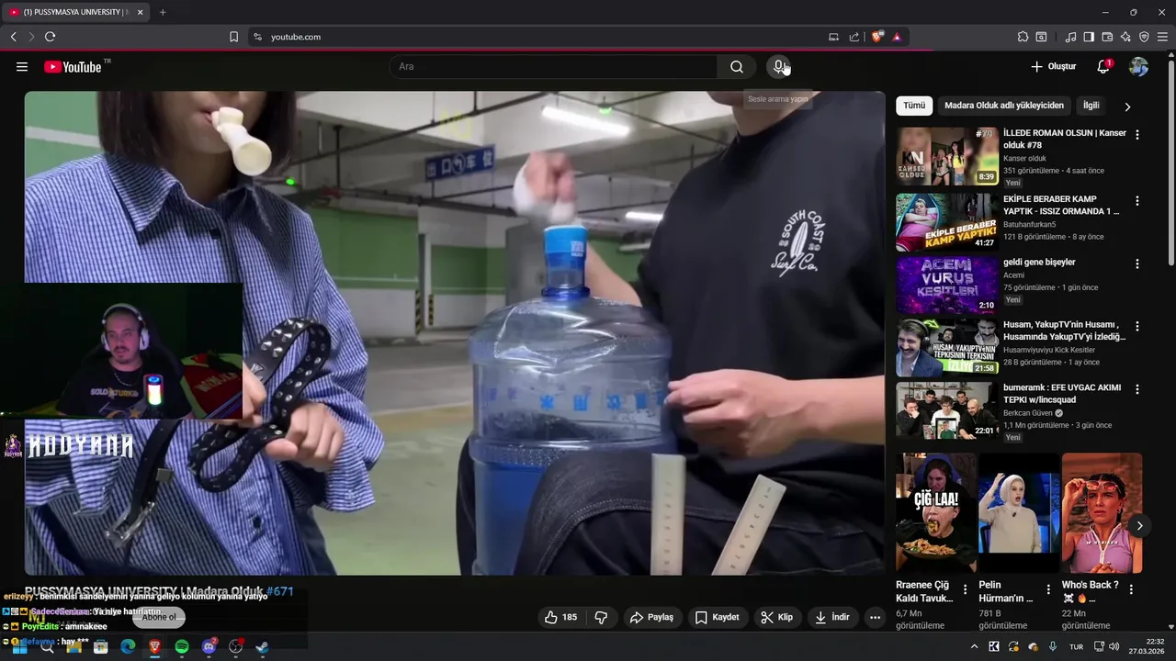Open the İLLEDE ROMAN OLSUN thumbnail

tap(947, 156)
